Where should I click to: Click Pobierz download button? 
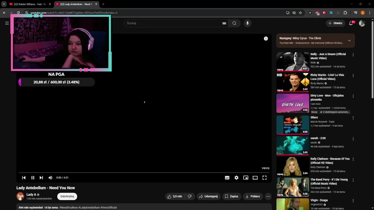coord(253,197)
